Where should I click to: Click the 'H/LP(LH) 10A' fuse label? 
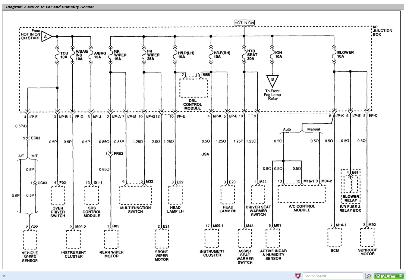[186, 55]
